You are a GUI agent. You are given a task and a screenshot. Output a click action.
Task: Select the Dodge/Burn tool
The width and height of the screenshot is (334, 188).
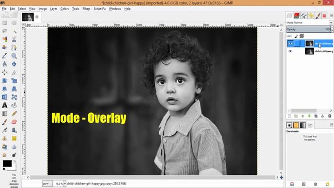pyautogui.click(x=14, y=155)
